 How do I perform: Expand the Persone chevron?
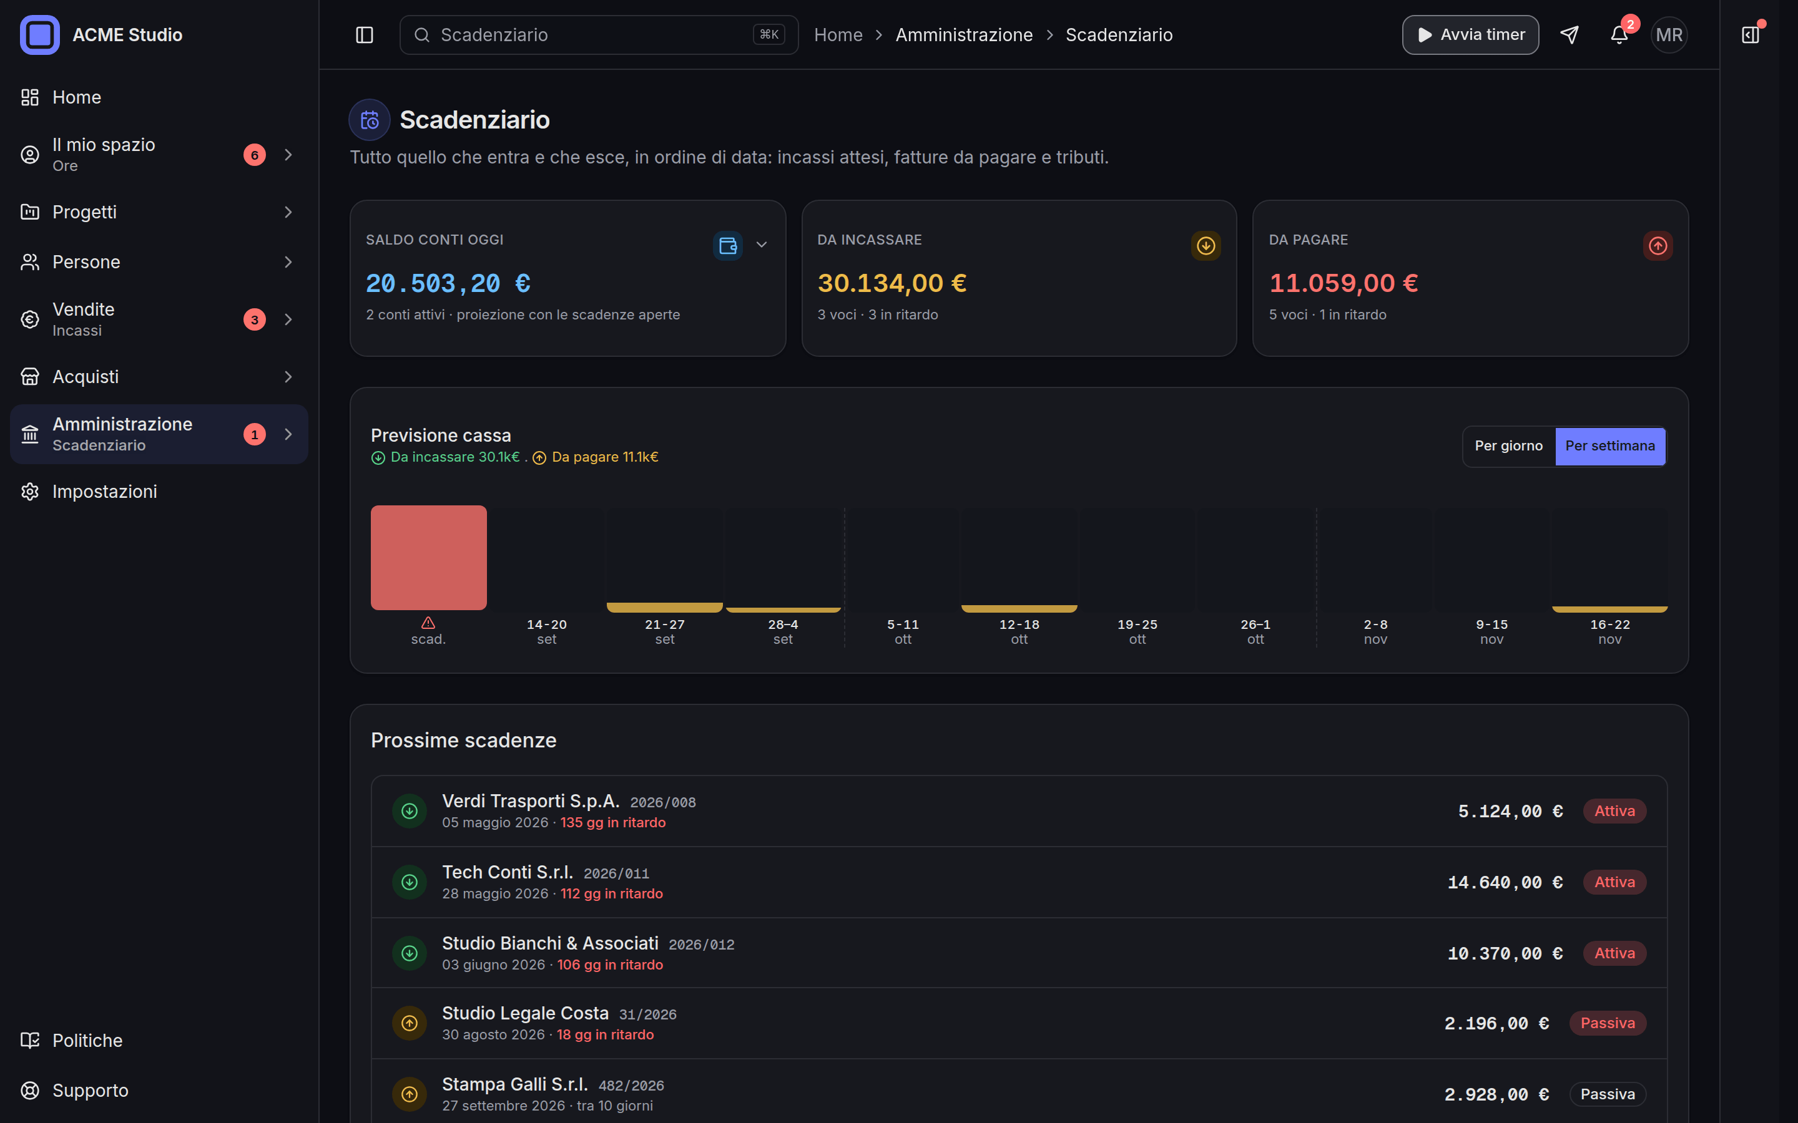[288, 262]
